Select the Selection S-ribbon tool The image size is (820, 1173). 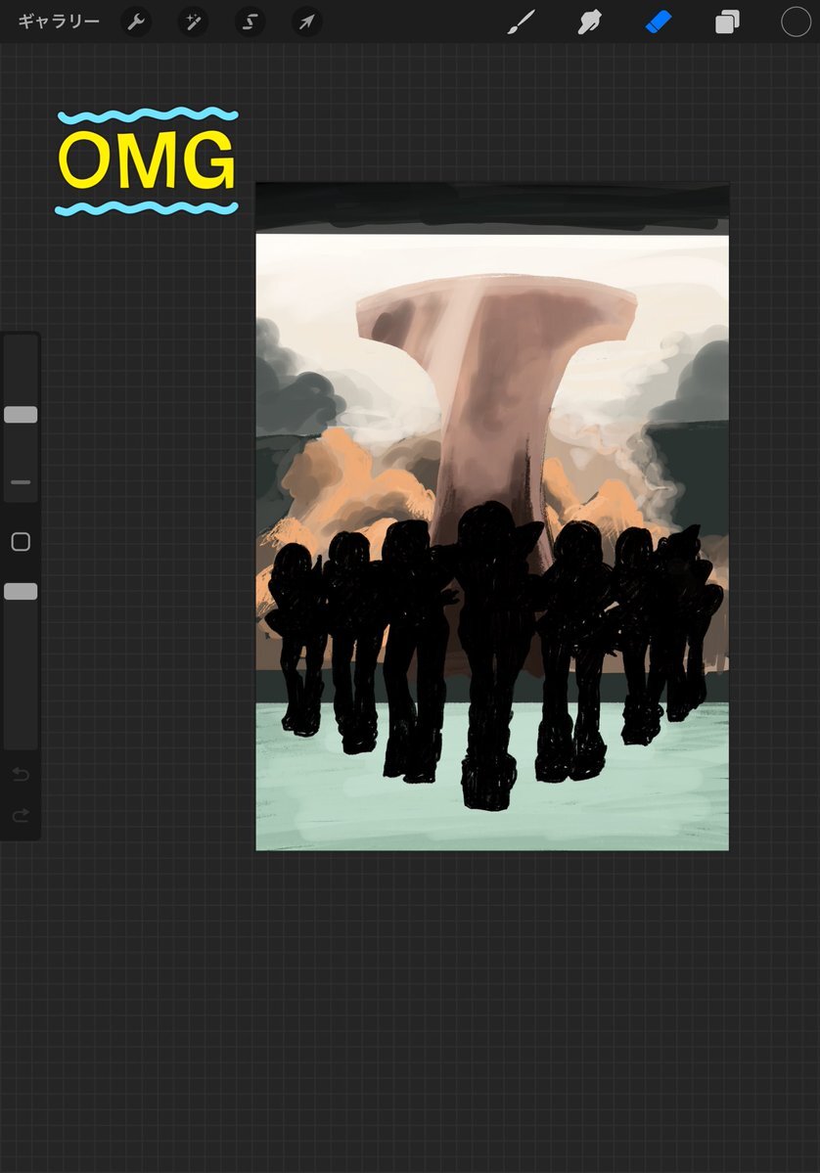(x=250, y=23)
